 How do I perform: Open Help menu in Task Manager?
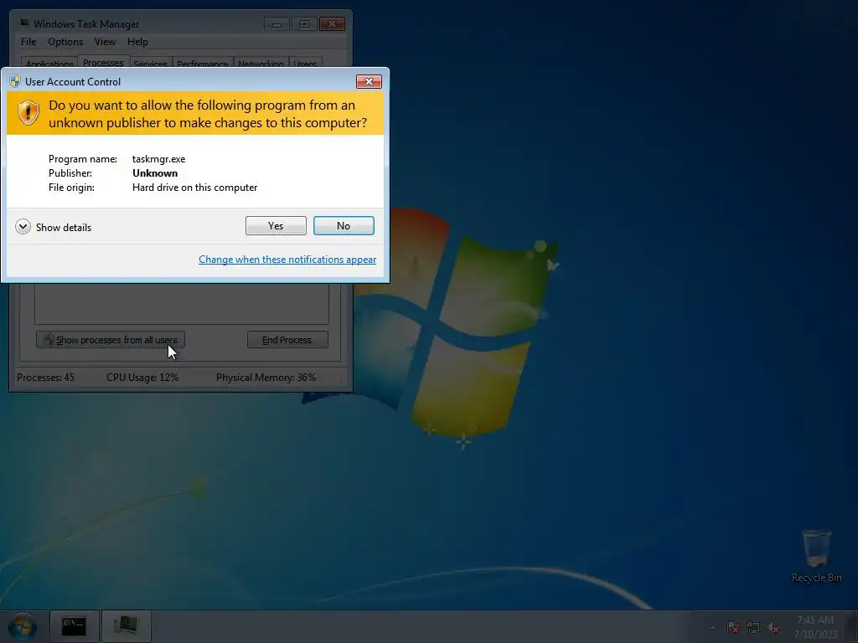click(137, 42)
